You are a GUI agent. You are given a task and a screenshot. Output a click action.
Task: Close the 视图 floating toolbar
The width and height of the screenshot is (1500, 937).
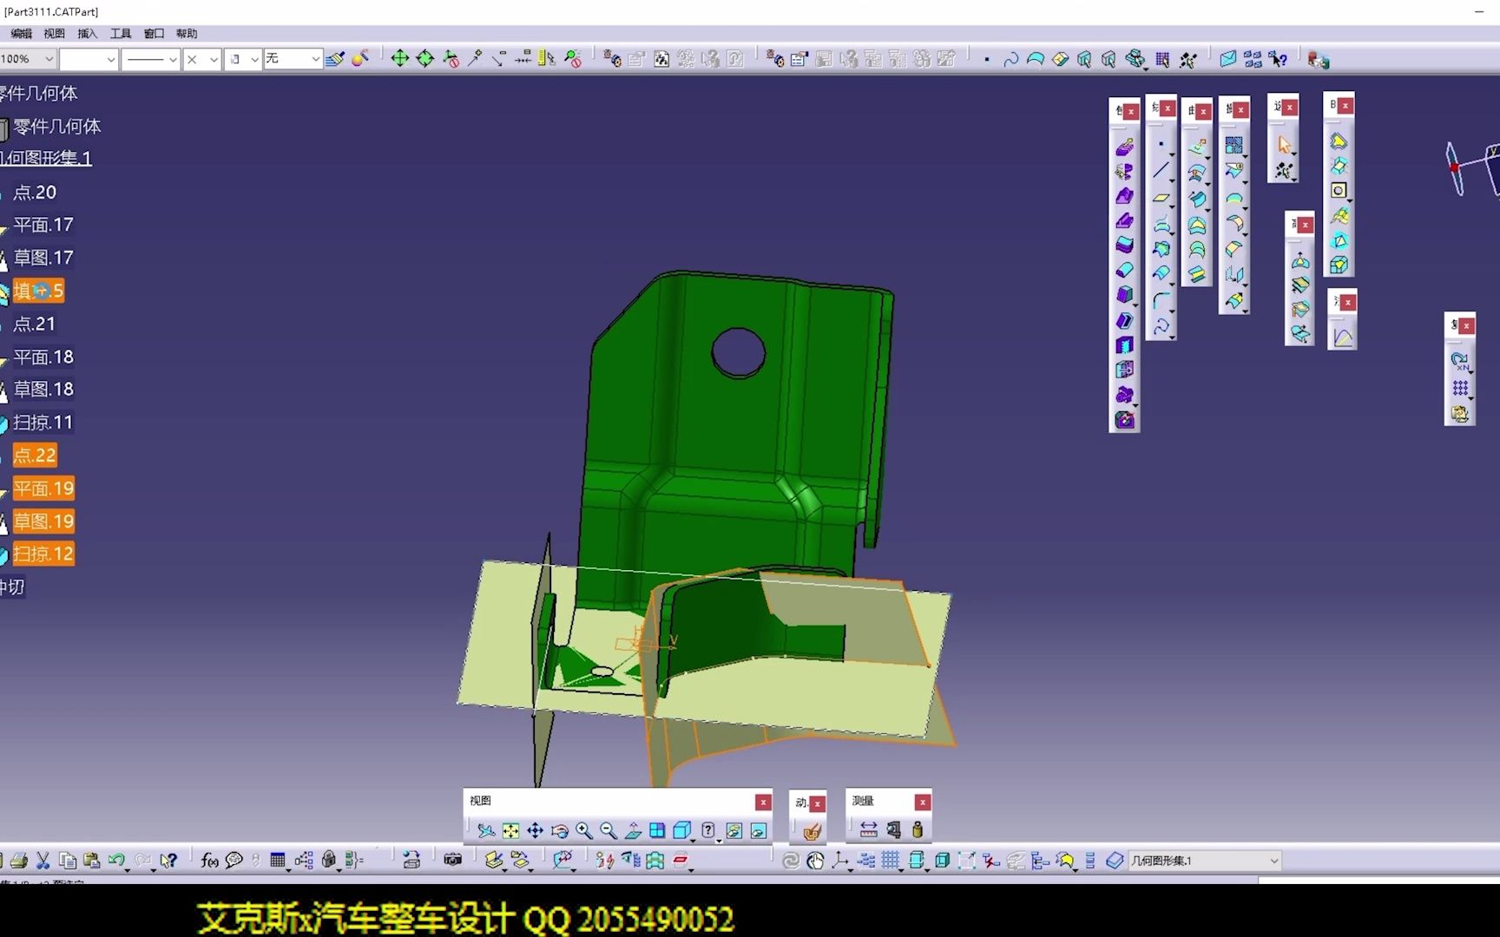tap(763, 802)
